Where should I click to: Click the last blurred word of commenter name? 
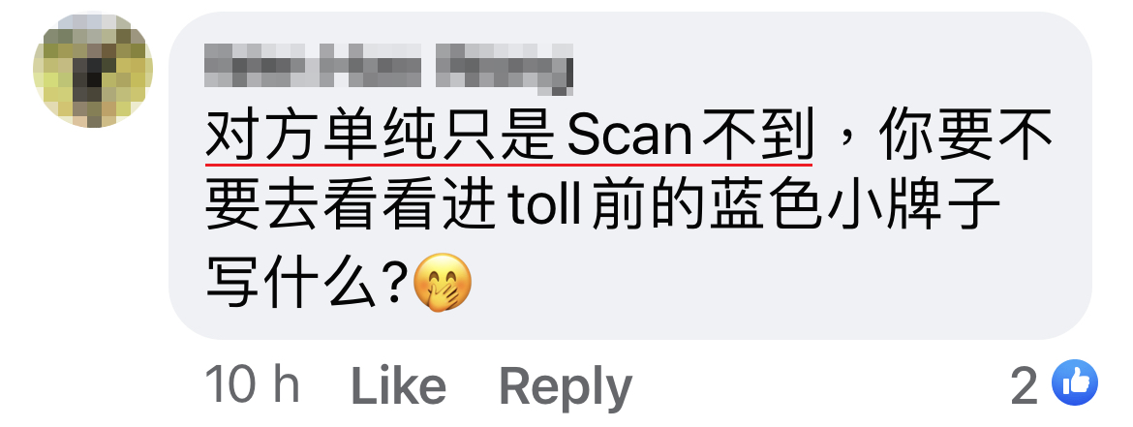(505, 69)
